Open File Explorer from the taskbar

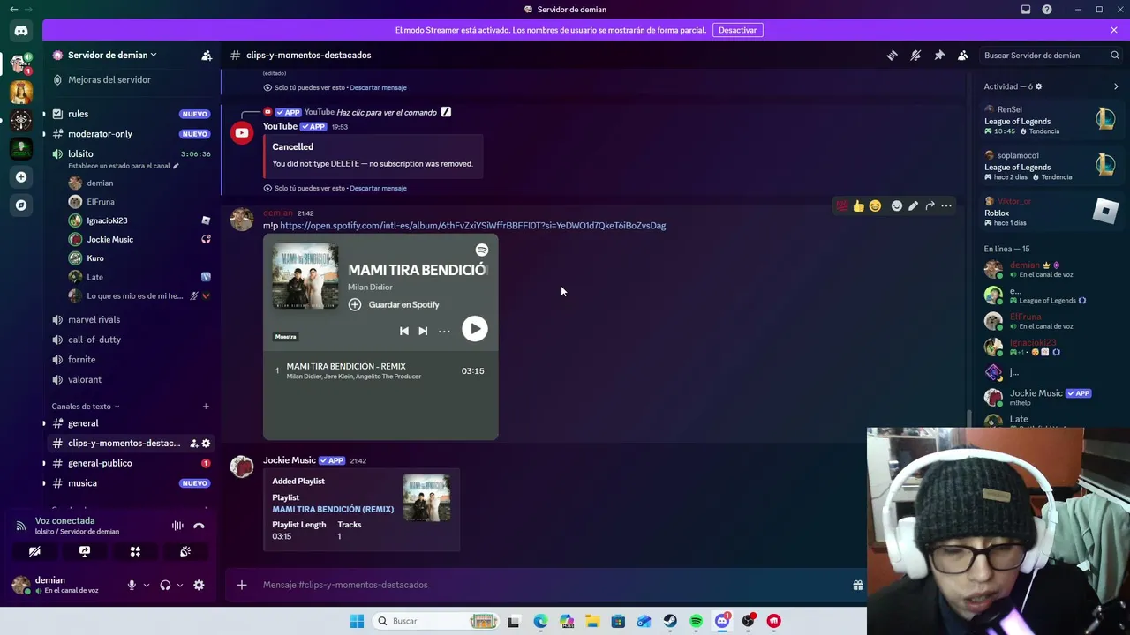click(592, 621)
